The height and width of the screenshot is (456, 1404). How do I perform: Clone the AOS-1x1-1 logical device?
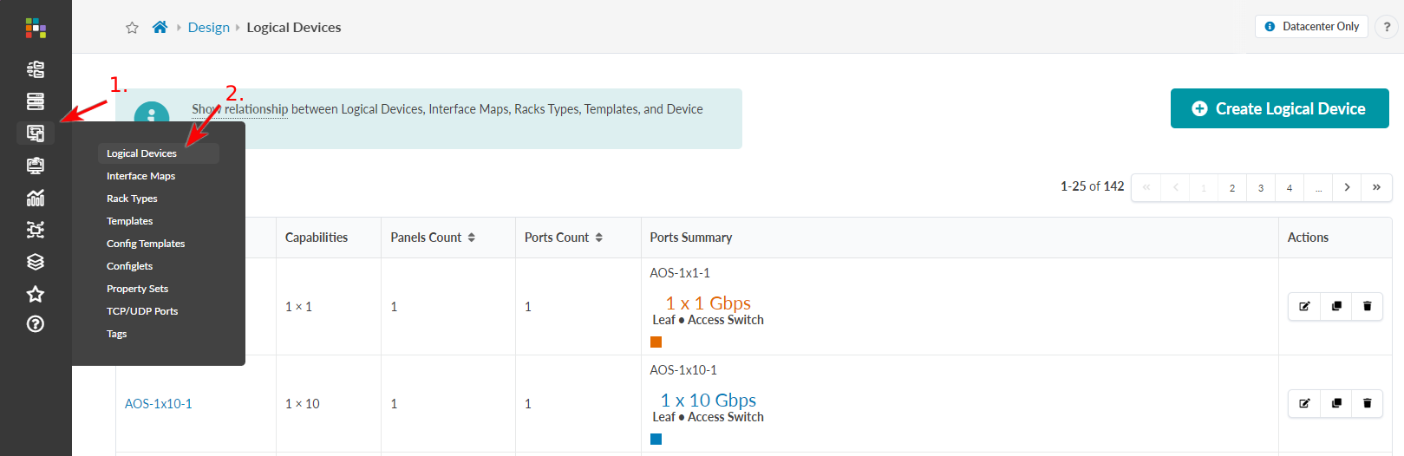(1336, 306)
